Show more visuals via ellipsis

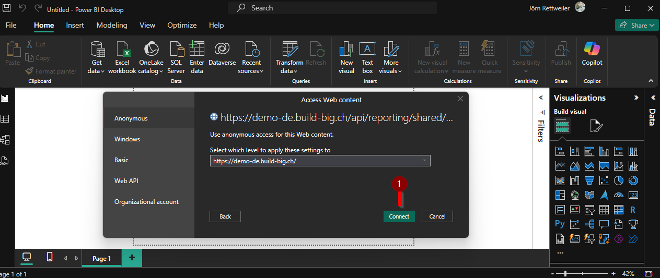tap(560, 252)
